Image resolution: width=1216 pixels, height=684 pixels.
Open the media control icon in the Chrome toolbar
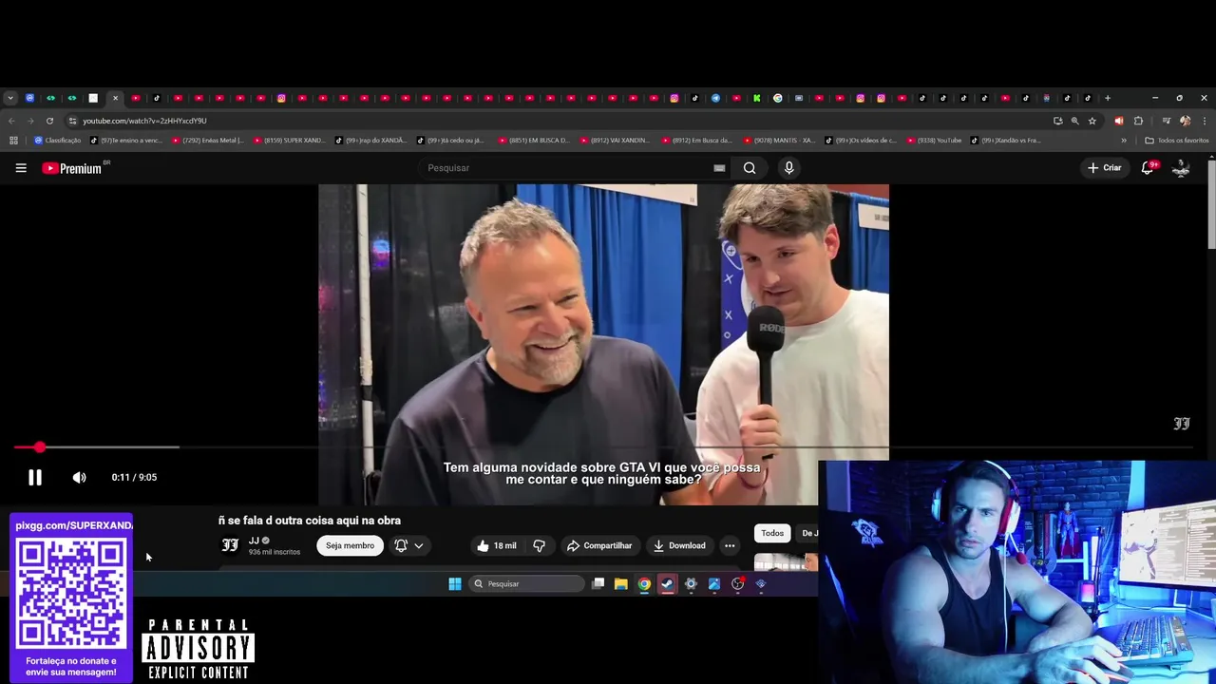click(1167, 121)
